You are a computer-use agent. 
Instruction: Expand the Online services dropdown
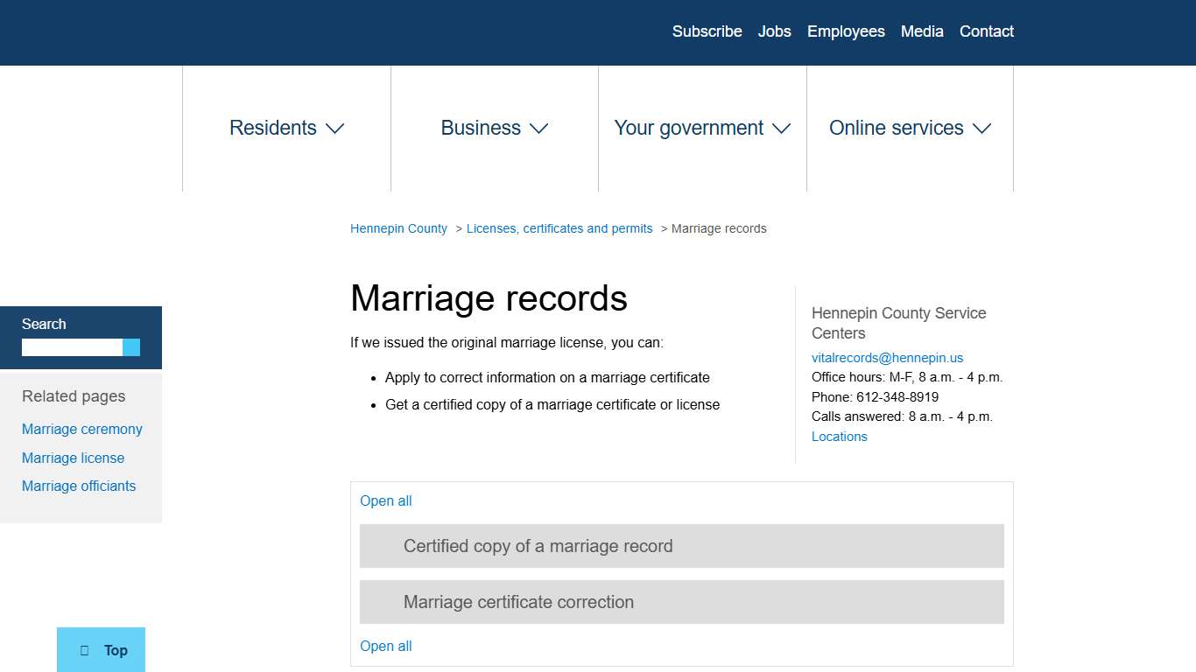click(x=910, y=128)
